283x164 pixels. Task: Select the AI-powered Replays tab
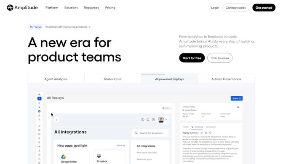169,79
